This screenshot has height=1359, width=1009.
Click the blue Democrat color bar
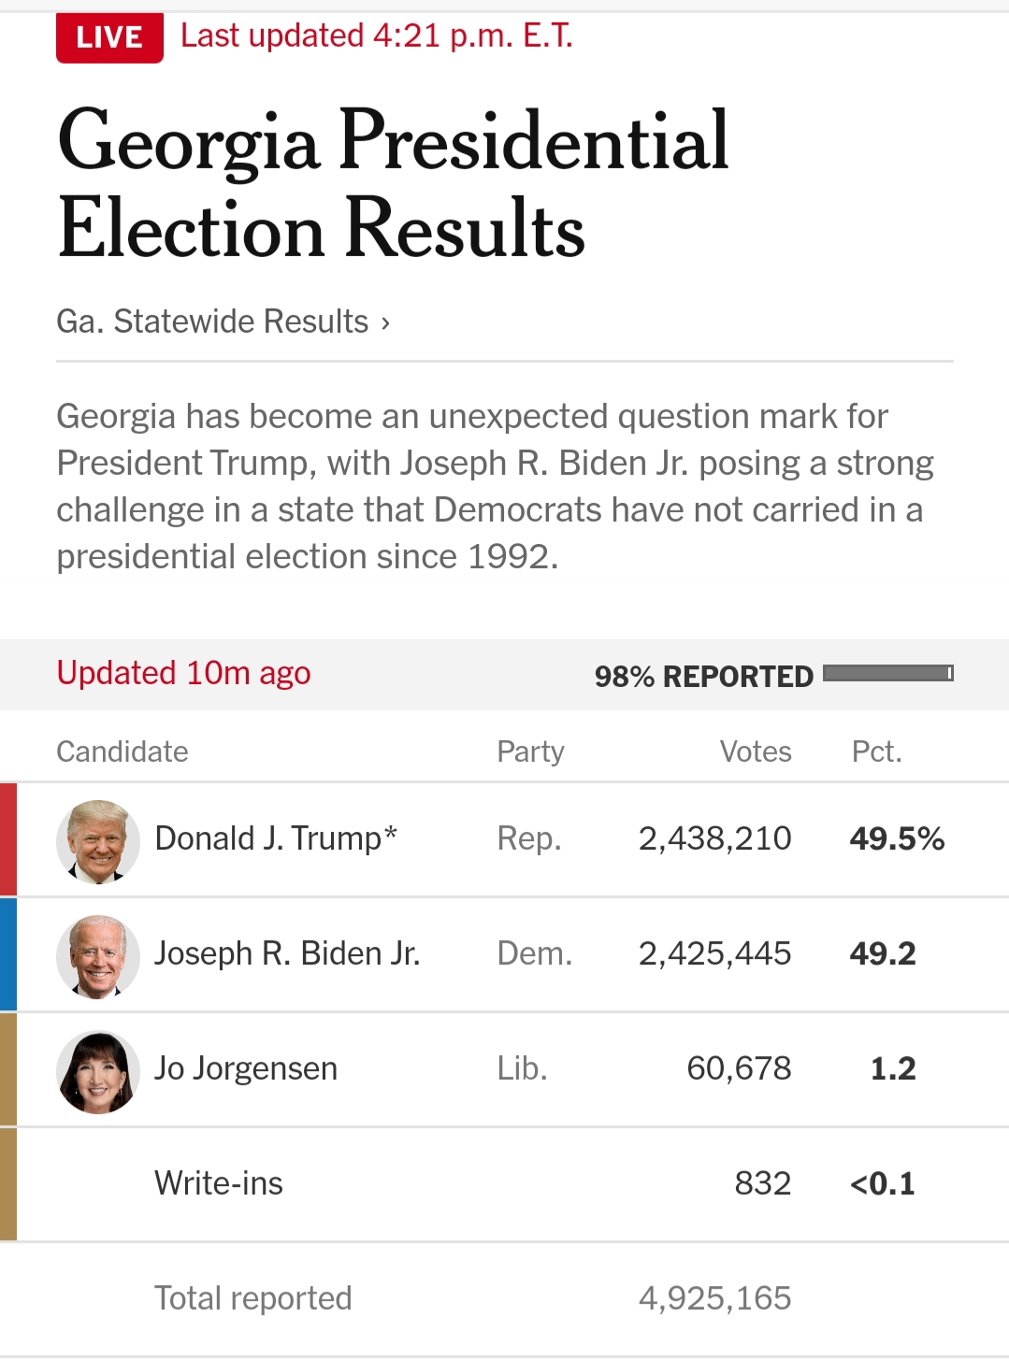click(x=8, y=954)
